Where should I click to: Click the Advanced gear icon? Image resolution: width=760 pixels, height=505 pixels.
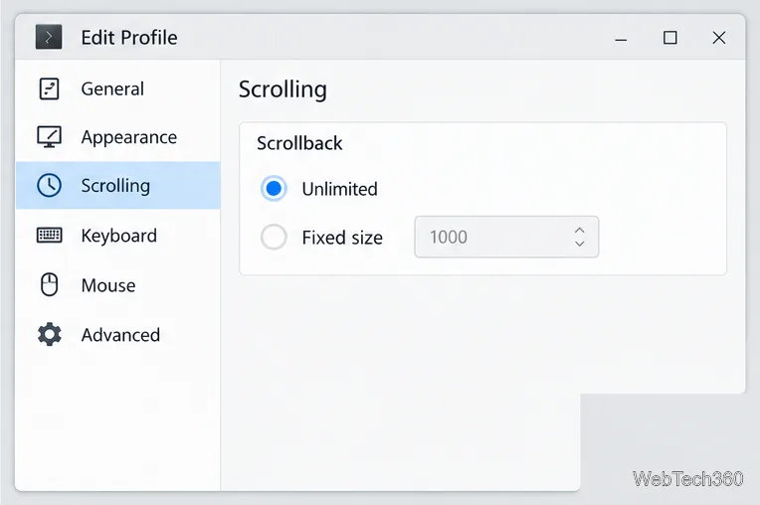49,335
